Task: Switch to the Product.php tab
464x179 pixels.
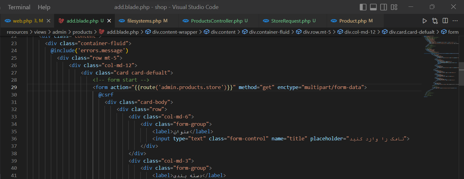Action: click(x=353, y=21)
